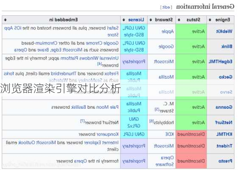Follow the Google steward link

(166, 46)
